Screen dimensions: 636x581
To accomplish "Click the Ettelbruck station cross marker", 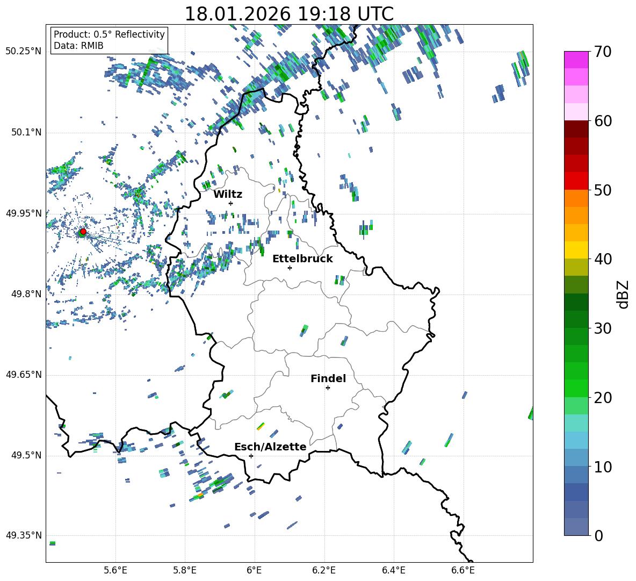I will point(290,268).
